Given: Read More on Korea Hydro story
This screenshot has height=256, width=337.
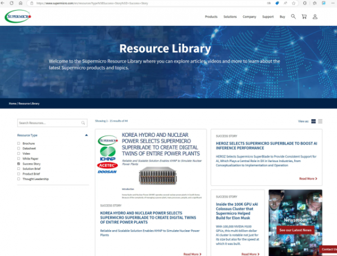Looking at the screenshot, I should [192, 254].
